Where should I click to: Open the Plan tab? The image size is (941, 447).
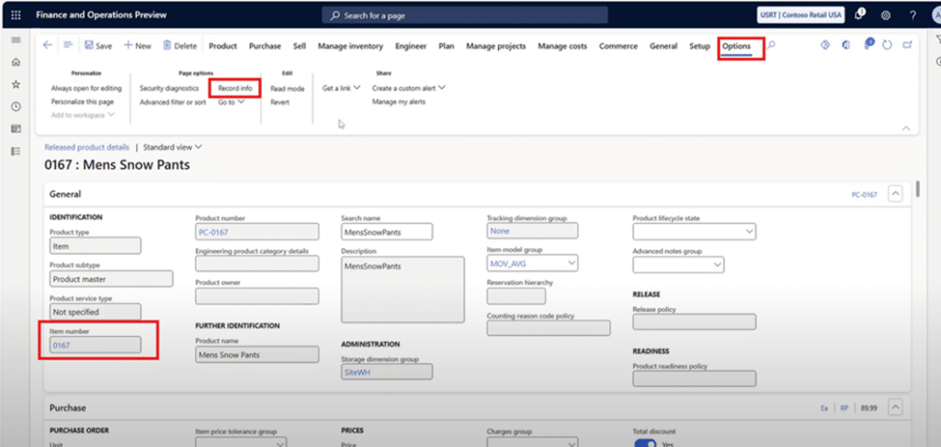pos(447,46)
